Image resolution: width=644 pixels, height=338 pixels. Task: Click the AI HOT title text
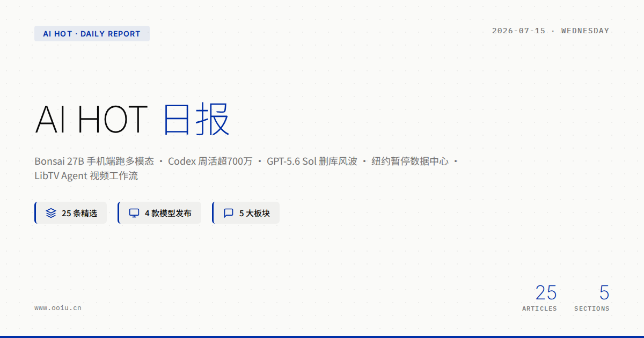91,119
